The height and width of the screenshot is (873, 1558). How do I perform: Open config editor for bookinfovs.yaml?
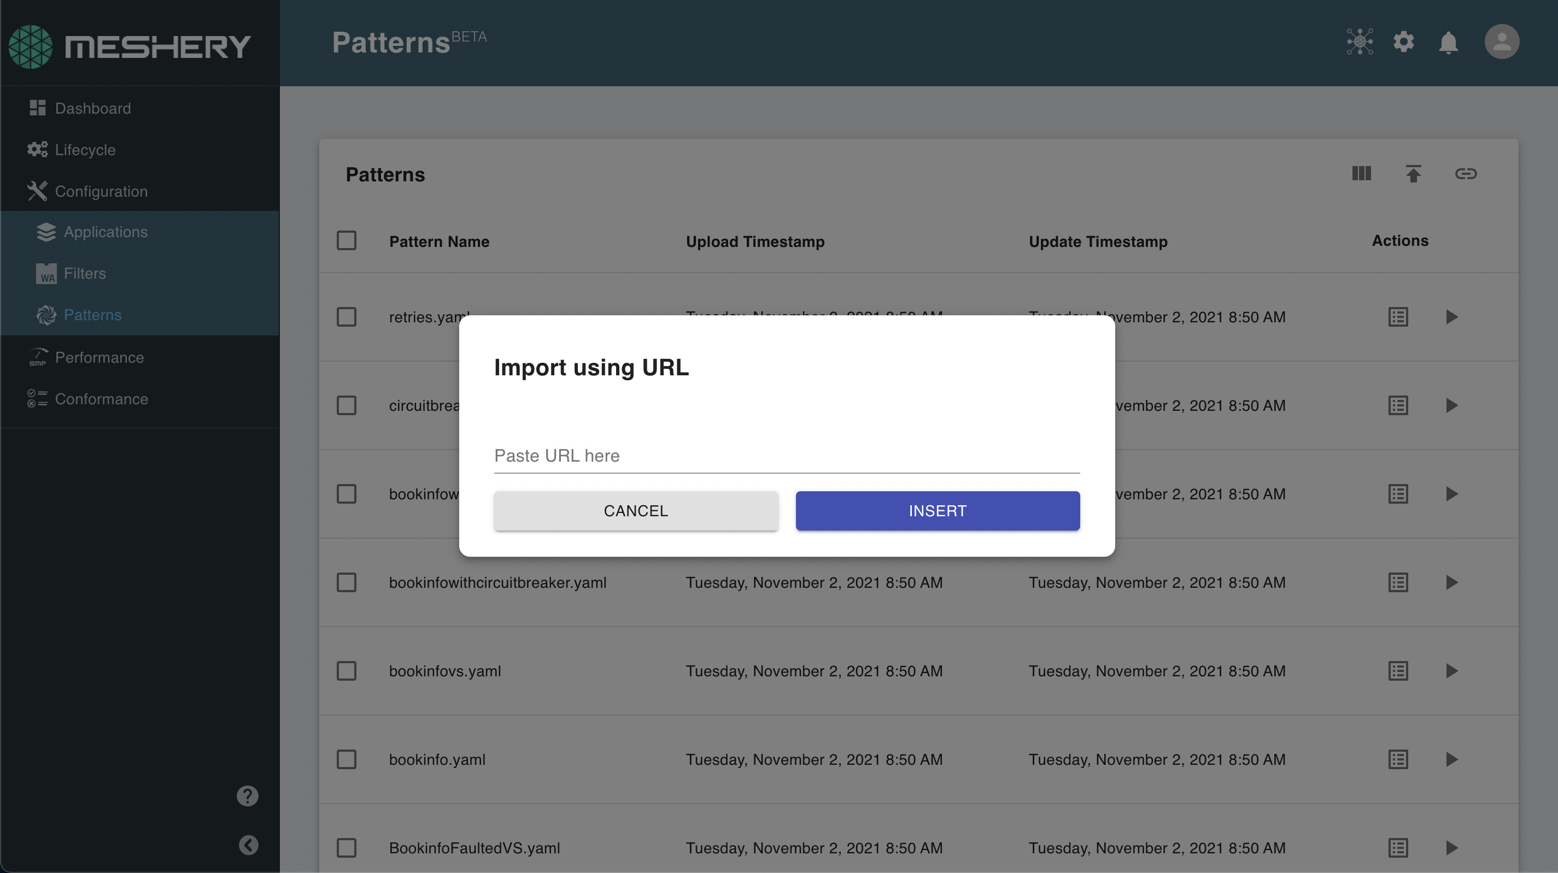coord(1398,671)
